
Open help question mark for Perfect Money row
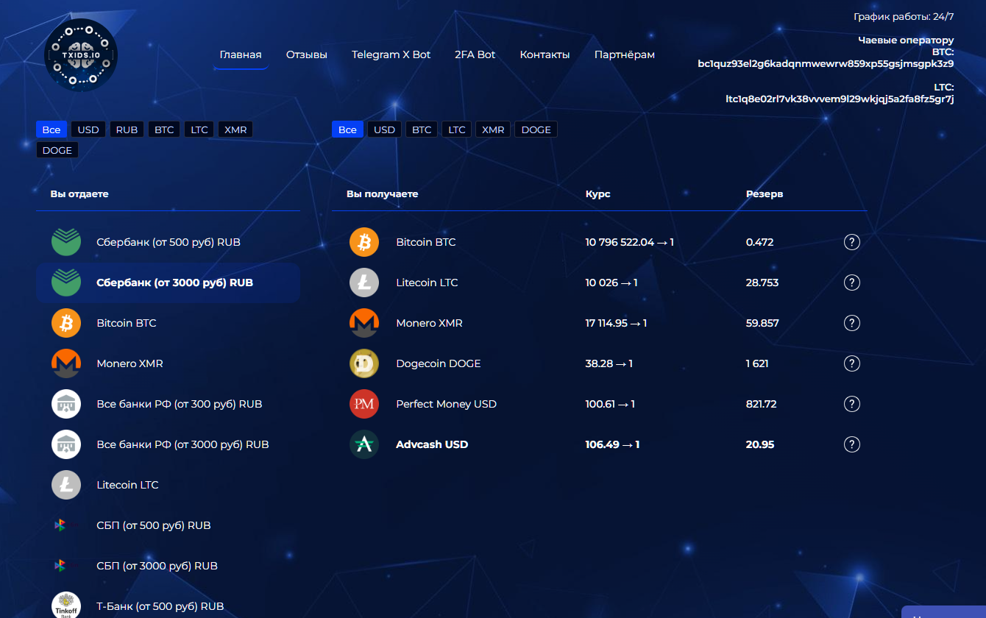(852, 404)
